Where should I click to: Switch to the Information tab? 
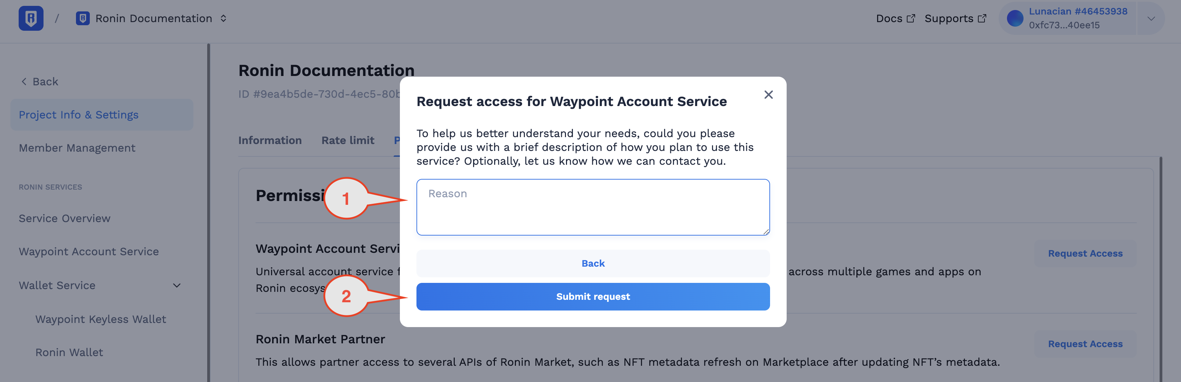tap(270, 140)
